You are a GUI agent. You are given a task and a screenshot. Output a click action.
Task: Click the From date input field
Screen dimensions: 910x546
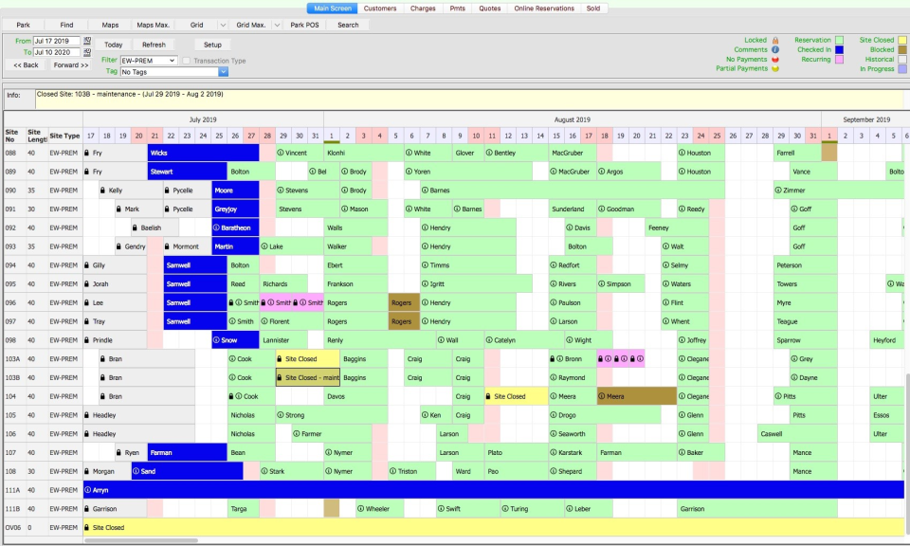[x=57, y=42]
